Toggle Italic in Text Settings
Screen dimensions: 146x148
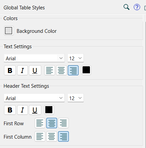[x=22, y=70]
